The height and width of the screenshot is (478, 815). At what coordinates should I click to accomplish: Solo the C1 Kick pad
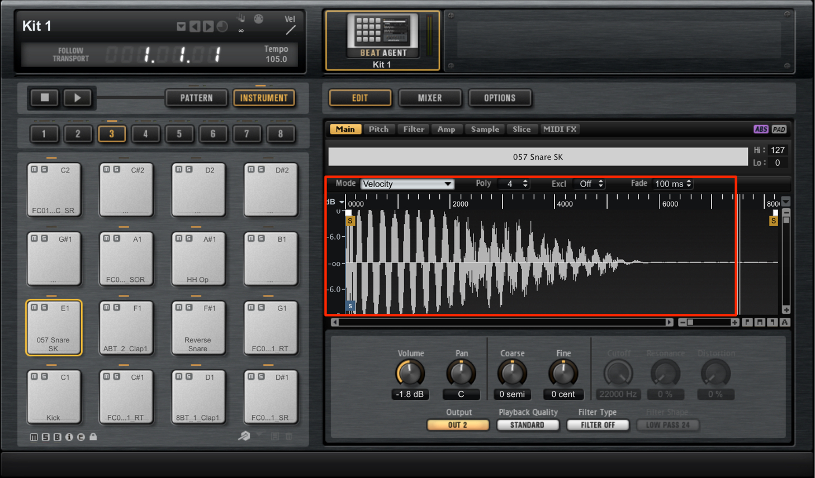pyautogui.click(x=44, y=377)
